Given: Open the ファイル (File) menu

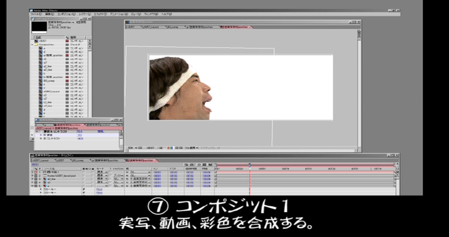Looking at the screenshot, I should pyautogui.click(x=36, y=14).
